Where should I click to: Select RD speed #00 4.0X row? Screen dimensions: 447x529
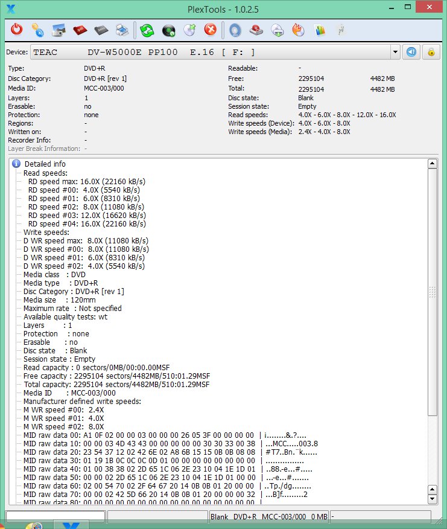tap(84, 190)
